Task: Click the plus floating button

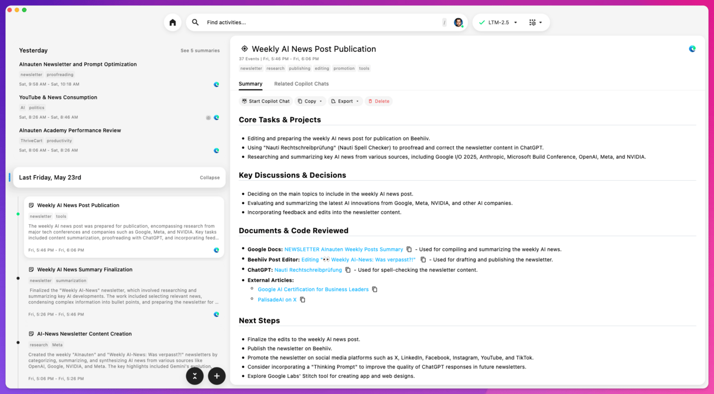Action: [217, 376]
